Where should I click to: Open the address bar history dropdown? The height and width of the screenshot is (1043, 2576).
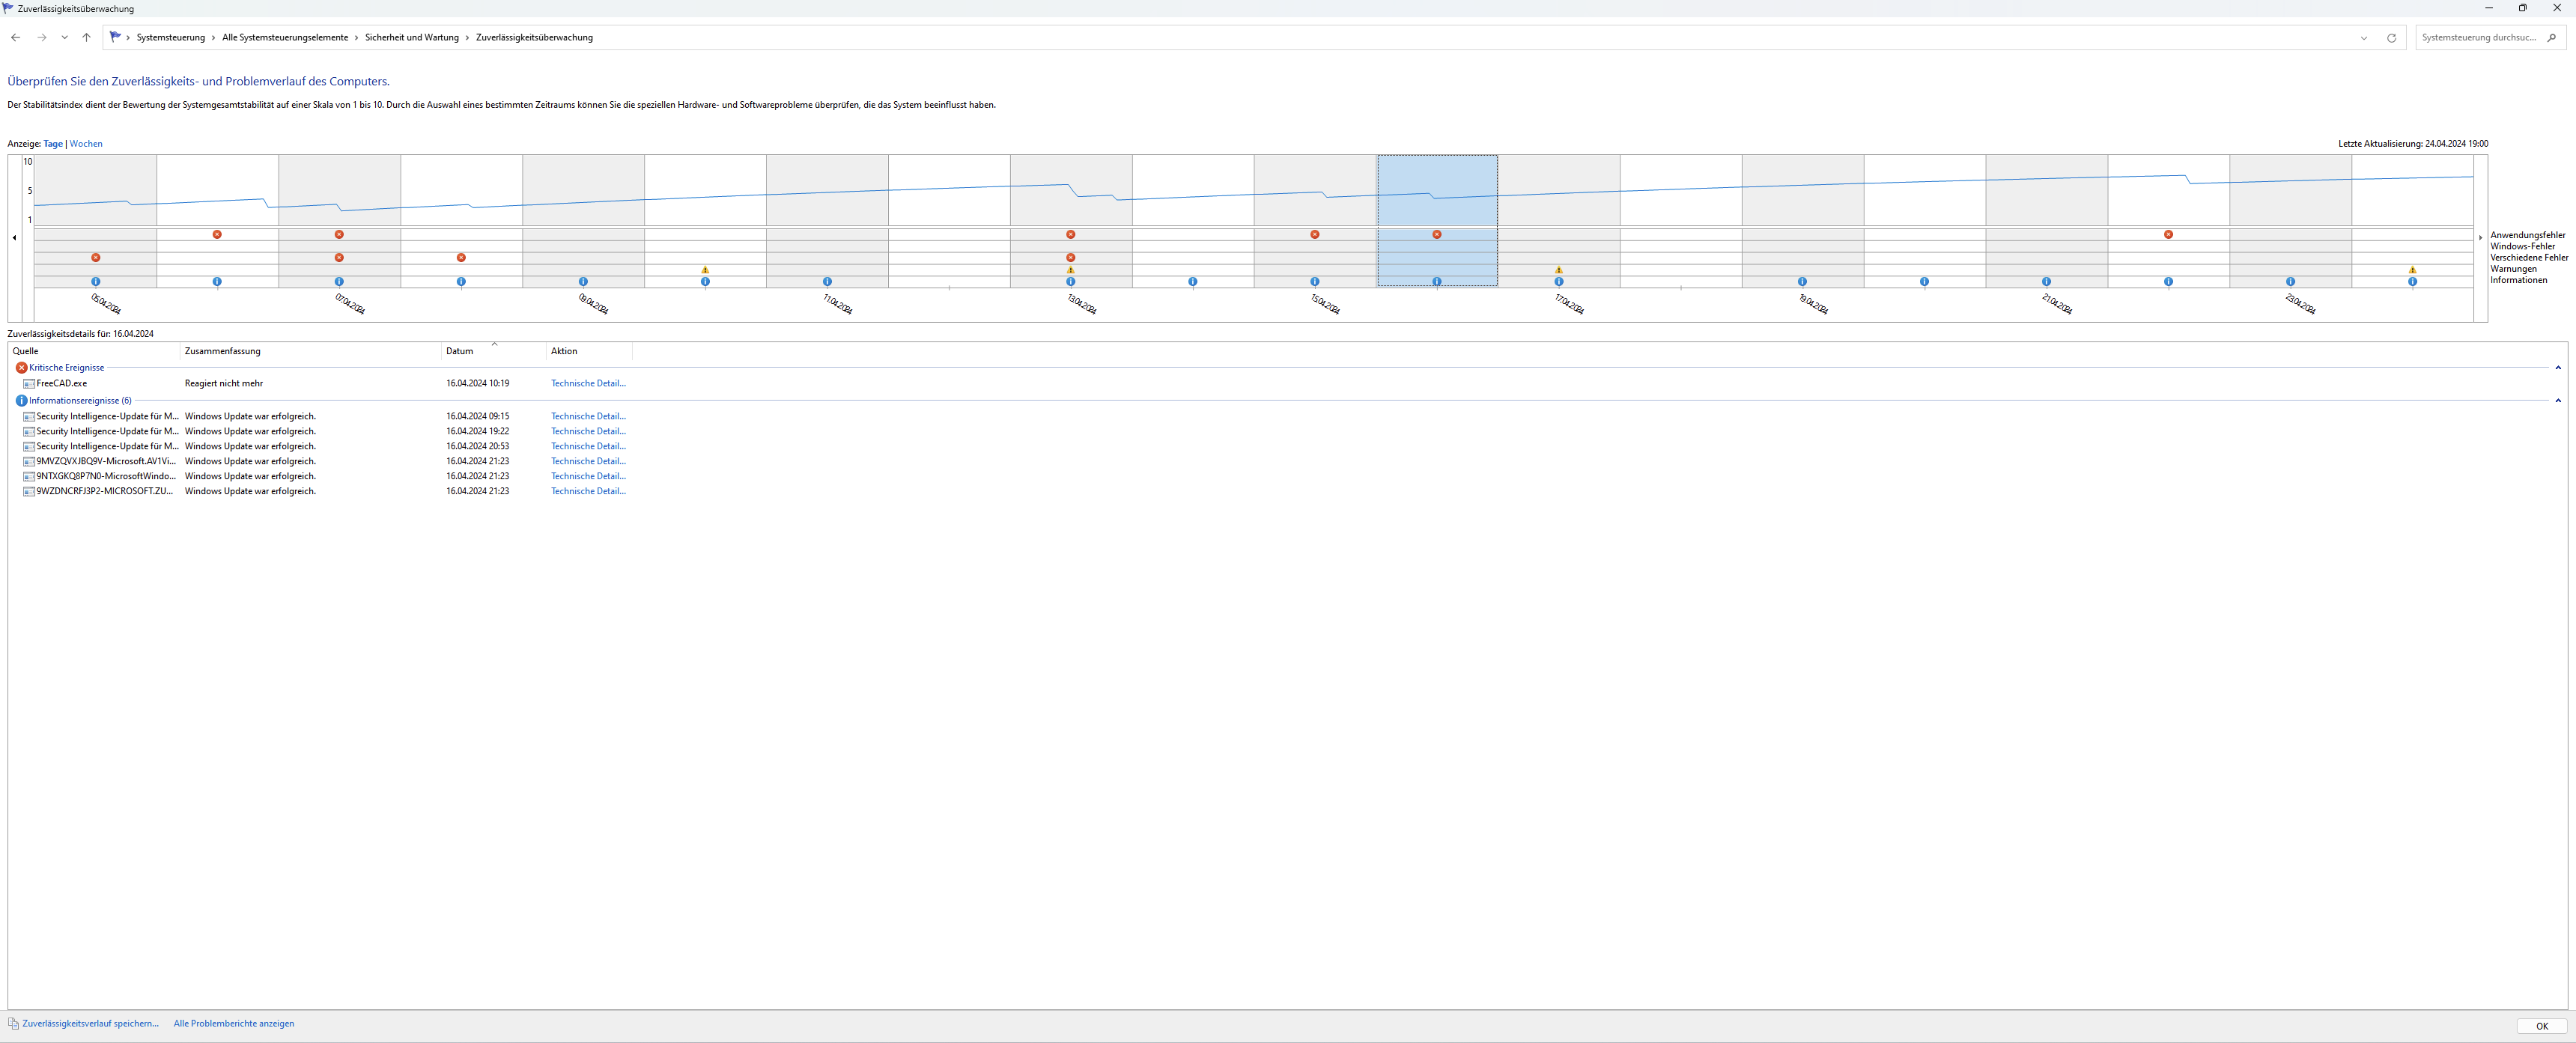[x=2364, y=38]
